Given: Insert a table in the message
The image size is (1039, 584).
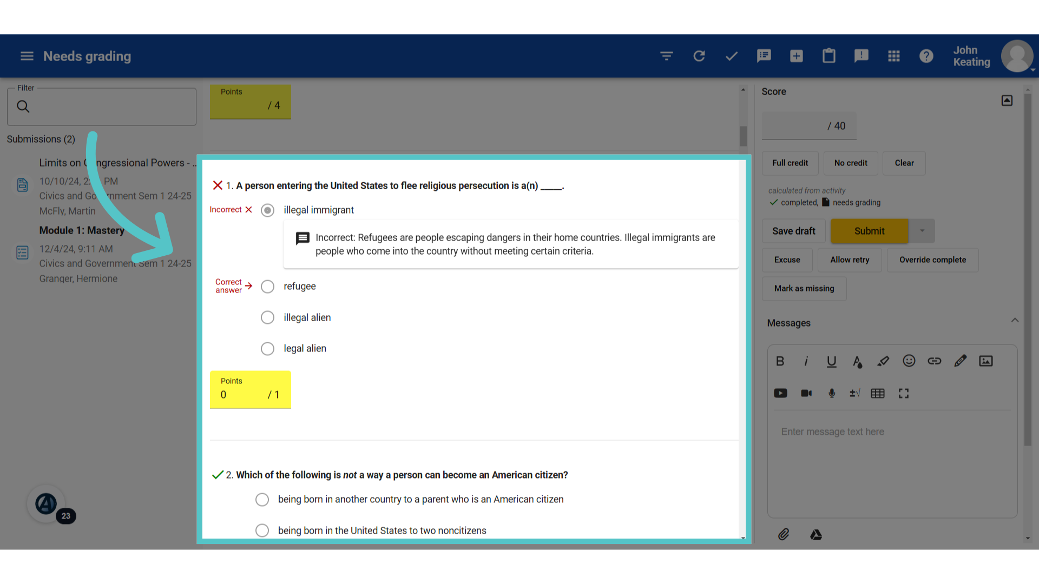Looking at the screenshot, I should (x=878, y=393).
